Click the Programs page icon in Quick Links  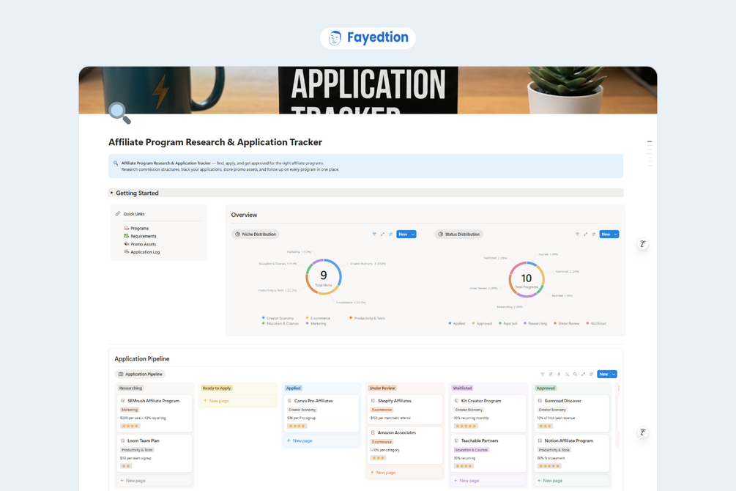pyautogui.click(x=126, y=228)
